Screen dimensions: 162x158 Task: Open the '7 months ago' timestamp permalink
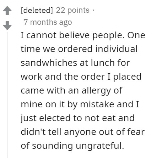pyautogui.click(x=48, y=22)
